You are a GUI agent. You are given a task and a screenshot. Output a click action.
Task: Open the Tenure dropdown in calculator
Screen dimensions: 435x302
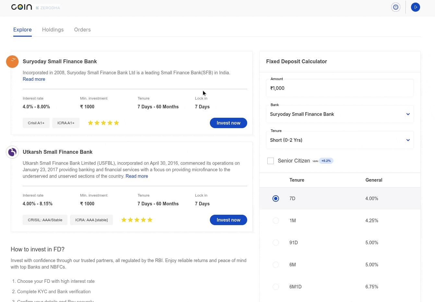(x=340, y=140)
